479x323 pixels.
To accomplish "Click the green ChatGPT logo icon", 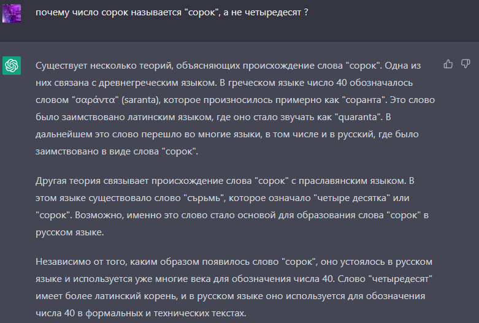I will pyautogui.click(x=12, y=64).
